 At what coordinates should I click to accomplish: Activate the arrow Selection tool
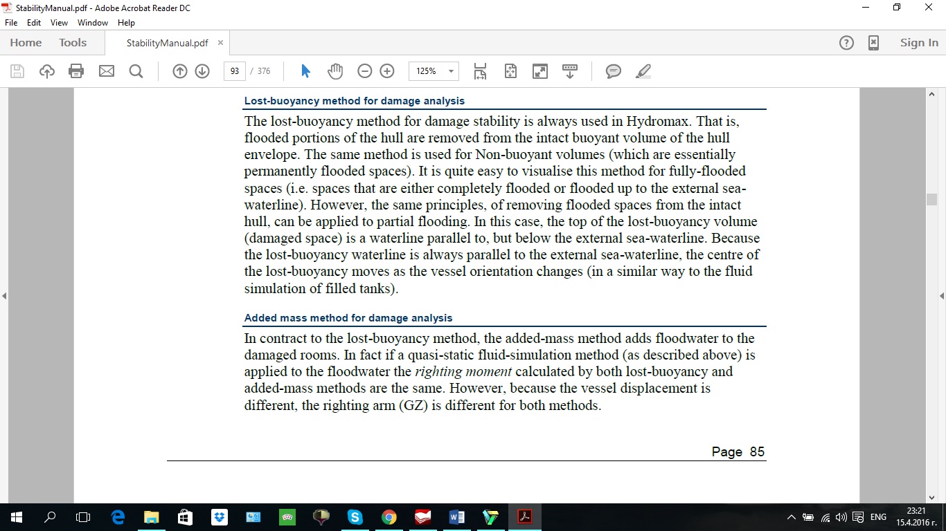tap(305, 71)
